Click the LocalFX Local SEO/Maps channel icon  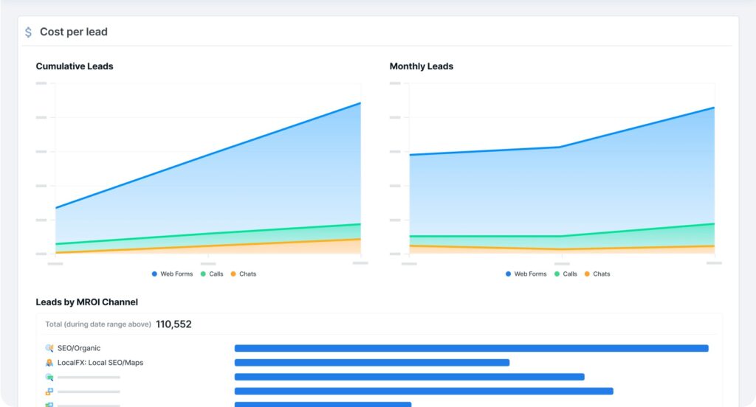tap(49, 363)
